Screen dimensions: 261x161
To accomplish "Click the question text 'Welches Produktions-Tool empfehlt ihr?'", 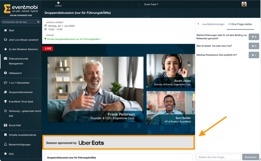I will (217, 55).
